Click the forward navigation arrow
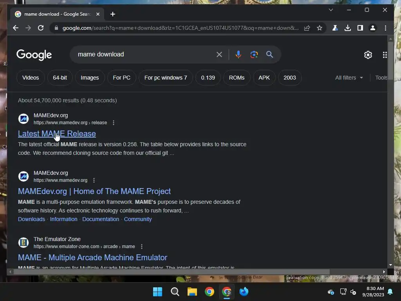The image size is (401, 301). (28, 28)
